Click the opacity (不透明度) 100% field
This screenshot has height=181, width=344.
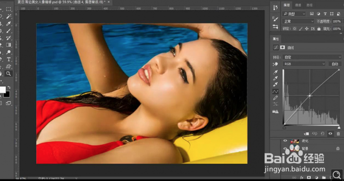pos(337,21)
